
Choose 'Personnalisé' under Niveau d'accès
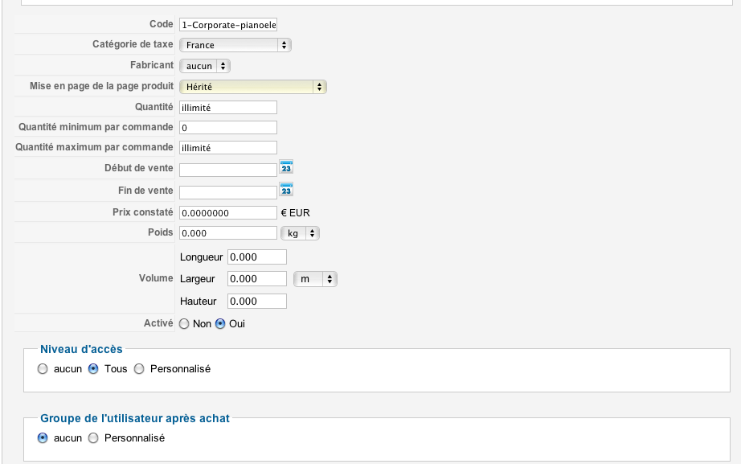coord(139,369)
